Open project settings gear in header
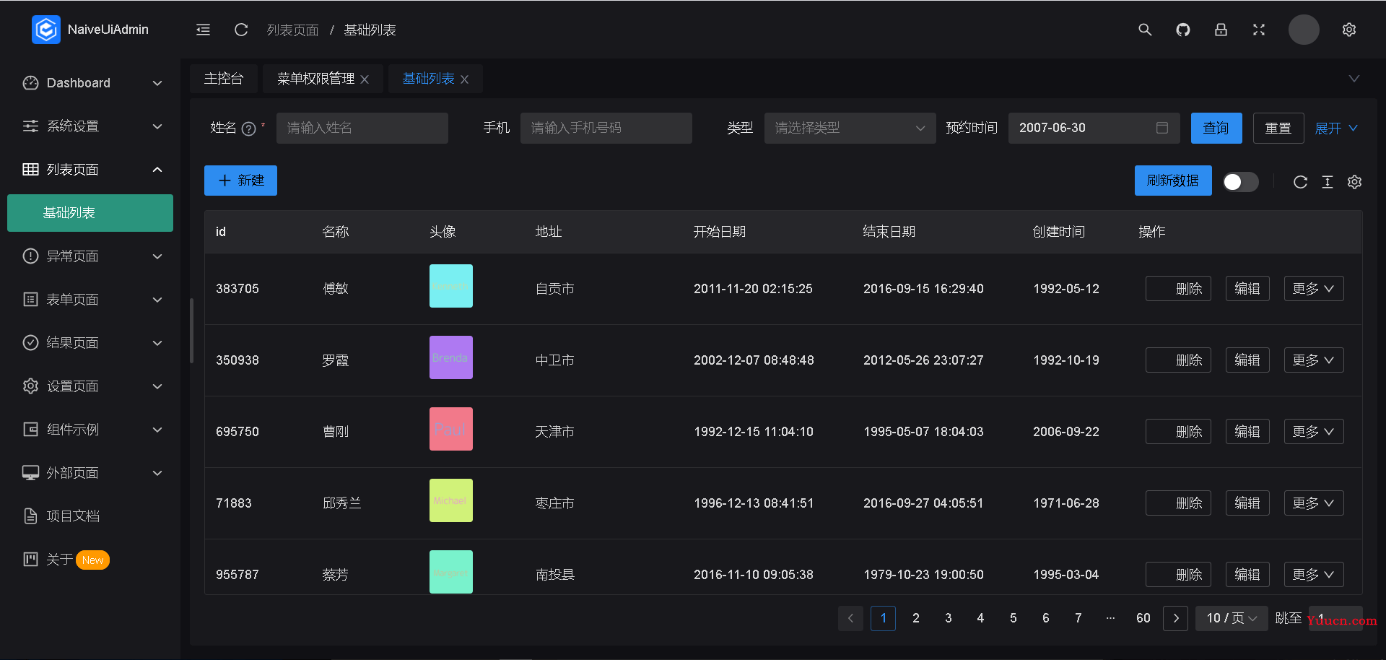 (1349, 30)
